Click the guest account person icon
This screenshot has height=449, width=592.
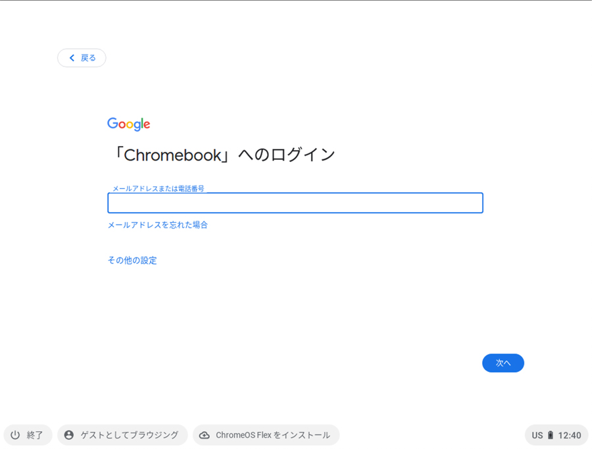point(69,435)
